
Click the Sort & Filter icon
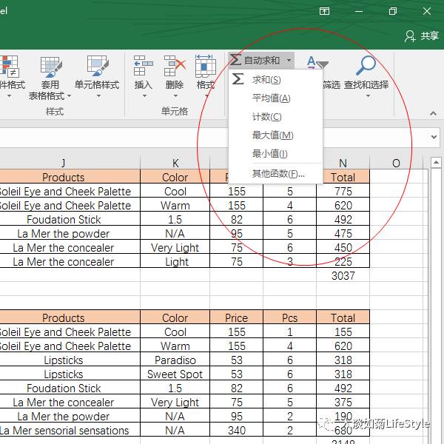tap(317, 63)
